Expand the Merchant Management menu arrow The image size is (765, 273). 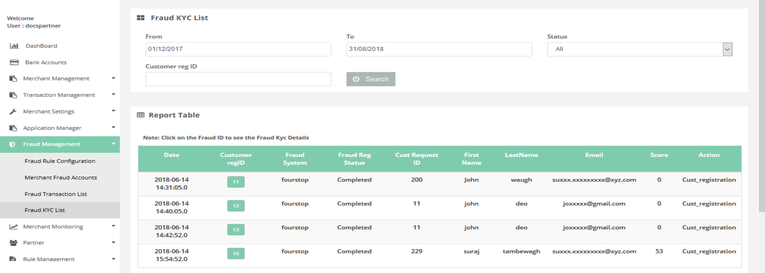point(113,78)
